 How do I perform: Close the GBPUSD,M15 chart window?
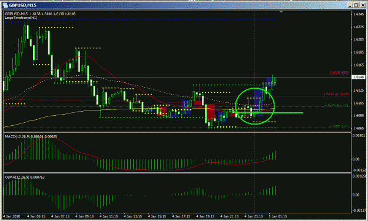click(363, 5)
